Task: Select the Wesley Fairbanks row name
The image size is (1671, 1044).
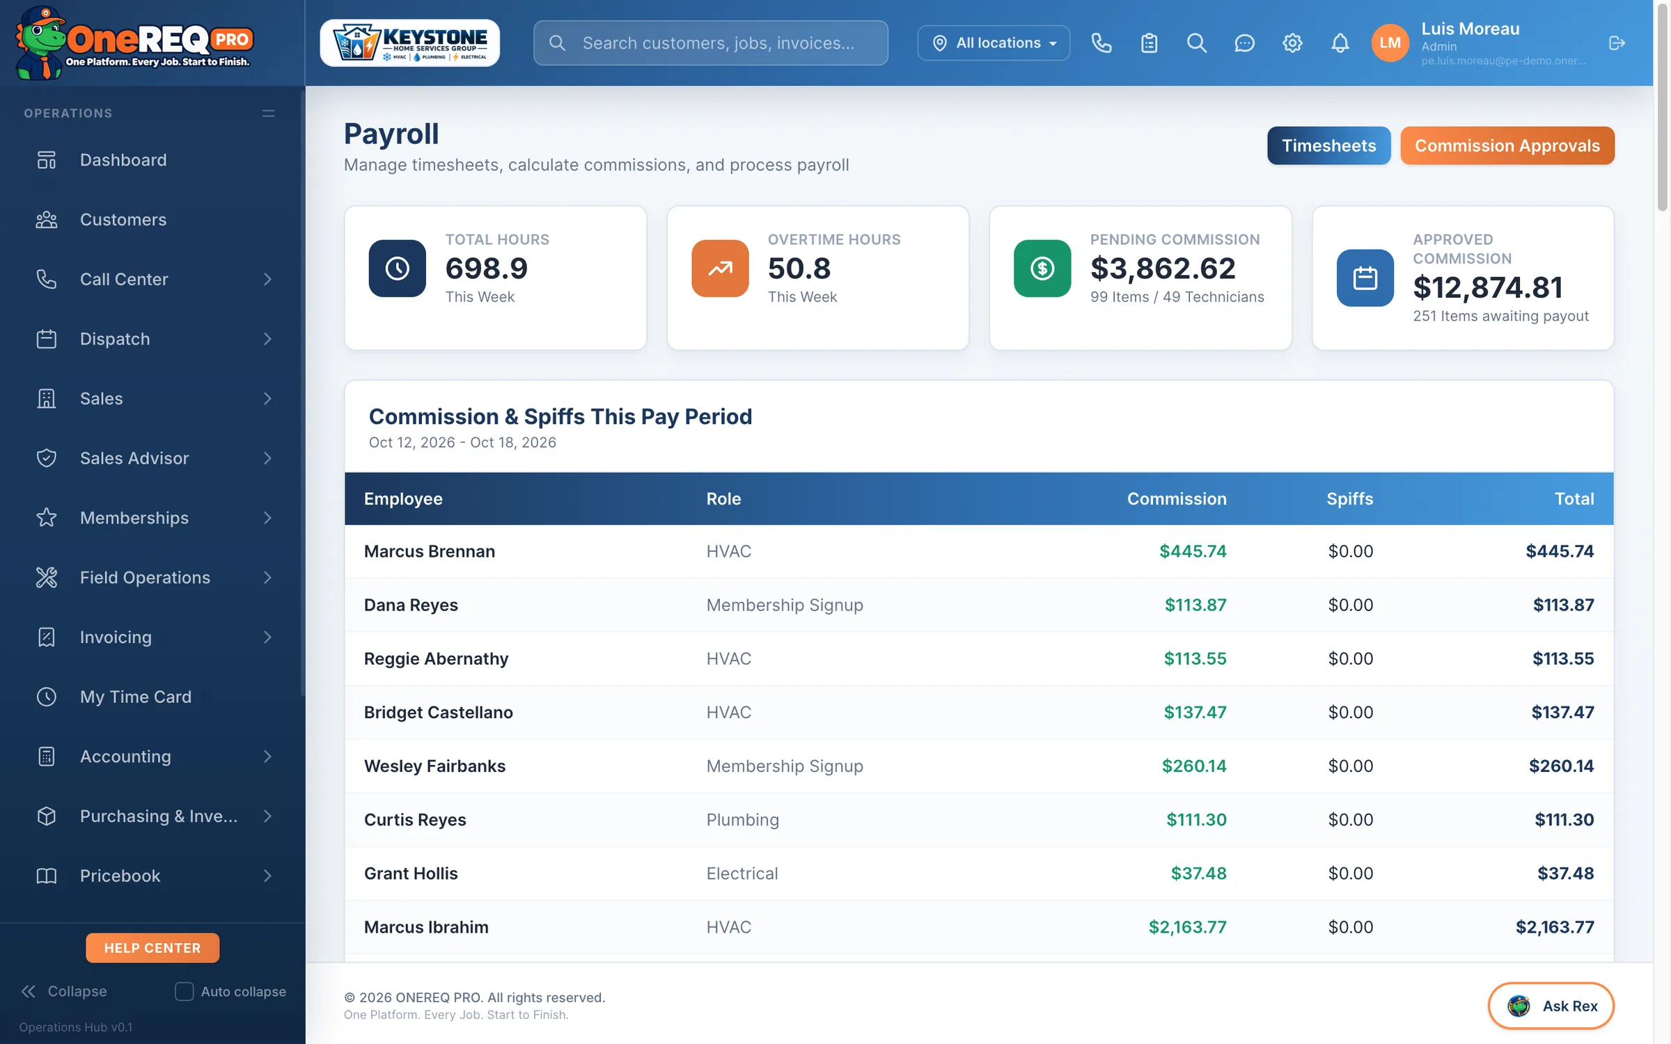Action: pyautogui.click(x=434, y=766)
